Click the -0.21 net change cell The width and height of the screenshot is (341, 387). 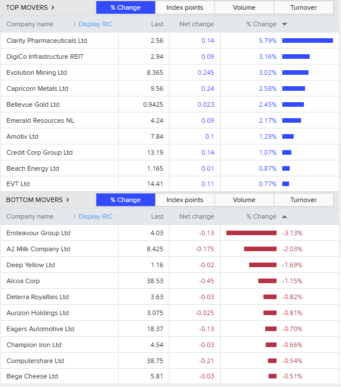[x=206, y=361]
